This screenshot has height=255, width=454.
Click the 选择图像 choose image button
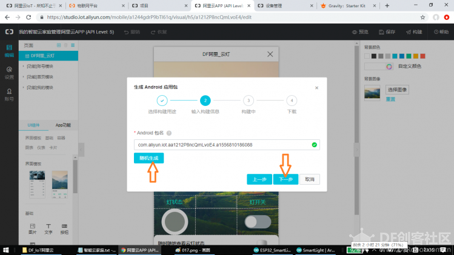(x=397, y=90)
